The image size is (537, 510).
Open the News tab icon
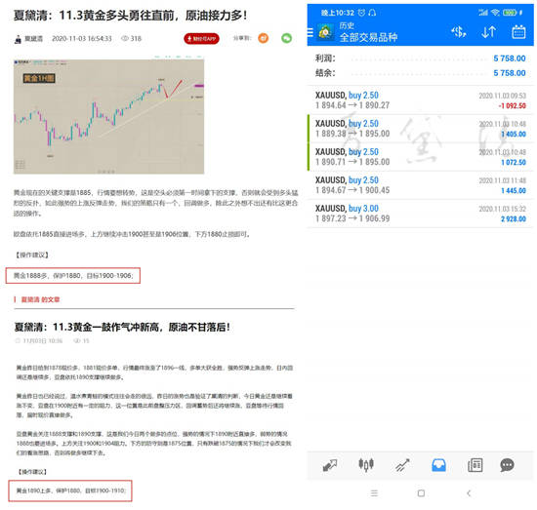(475, 465)
